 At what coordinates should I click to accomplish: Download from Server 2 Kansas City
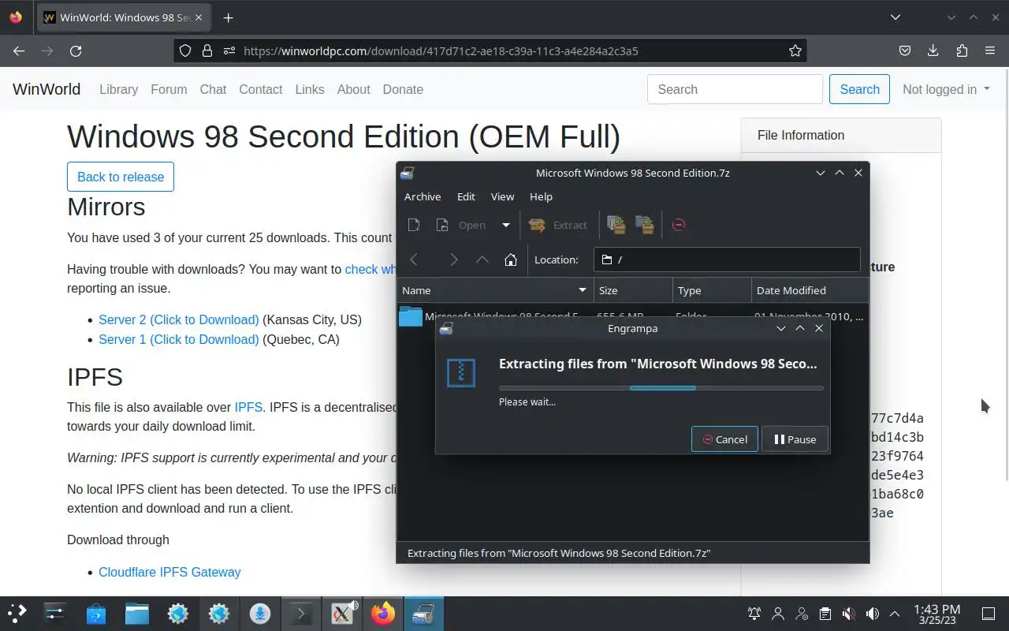179,319
